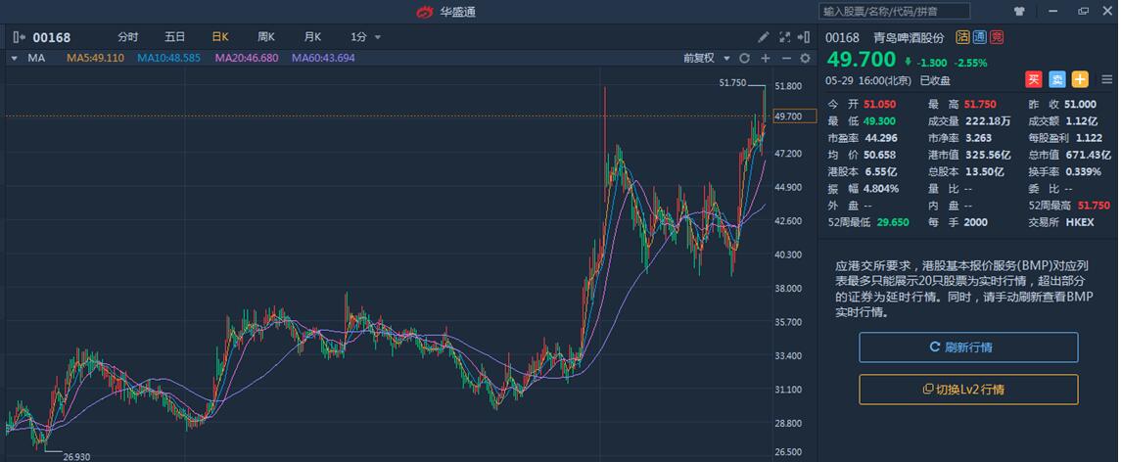Click the 交易所 HKEX value
The width and height of the screenshot is (1121, 462).
click(x=1079, y=222)
